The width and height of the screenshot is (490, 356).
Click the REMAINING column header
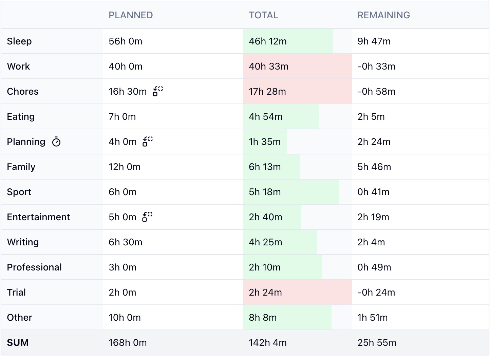click(383, 15)
